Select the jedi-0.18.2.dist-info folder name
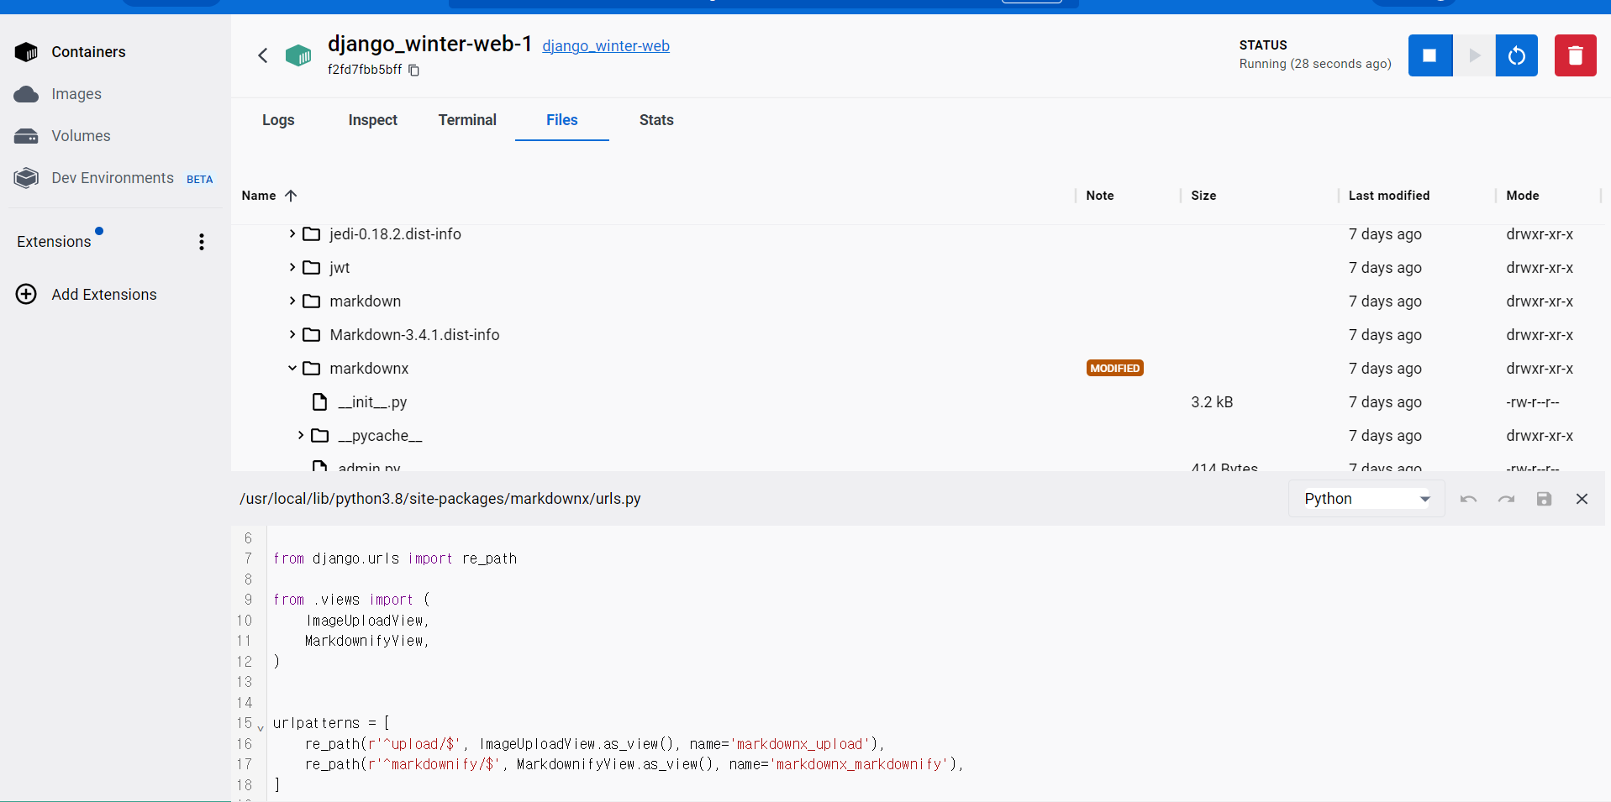This screenshot has width=1611, height=802. 395,234
